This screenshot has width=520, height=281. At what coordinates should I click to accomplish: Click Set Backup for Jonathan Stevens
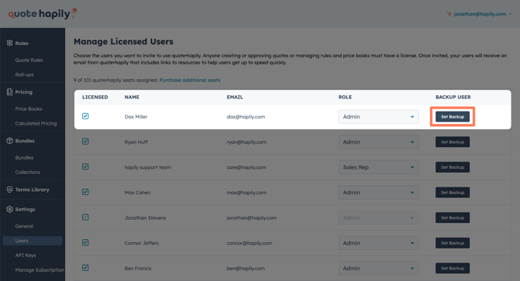[452, 218]
